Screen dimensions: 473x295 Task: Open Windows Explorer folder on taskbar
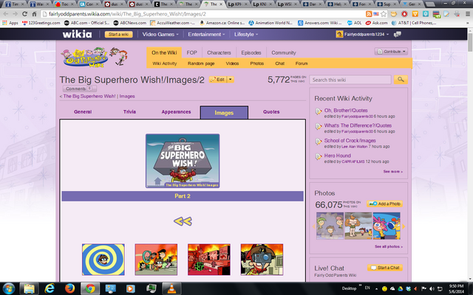[29, 288]
